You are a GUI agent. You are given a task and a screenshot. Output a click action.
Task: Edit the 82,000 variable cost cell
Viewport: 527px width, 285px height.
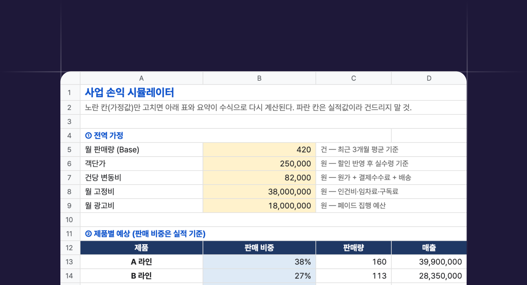point(259,178)
